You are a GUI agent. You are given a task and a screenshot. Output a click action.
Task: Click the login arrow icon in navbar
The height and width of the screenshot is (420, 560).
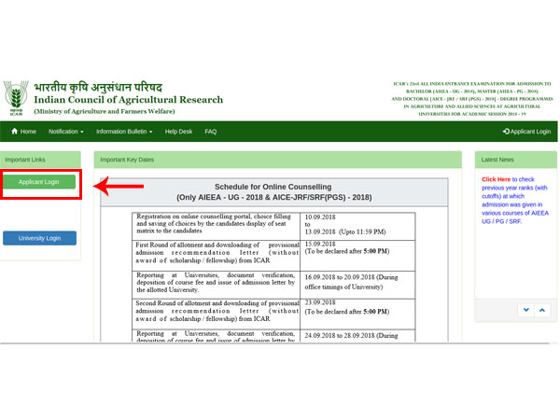point(506,132)
